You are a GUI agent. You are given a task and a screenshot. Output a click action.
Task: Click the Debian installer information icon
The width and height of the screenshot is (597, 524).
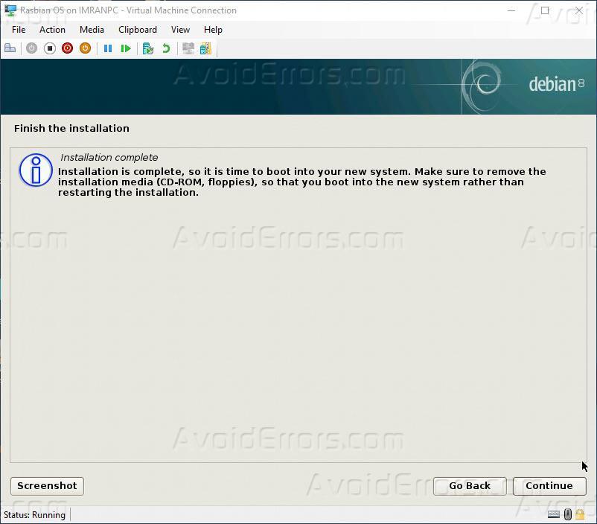(x=35, y=170)
